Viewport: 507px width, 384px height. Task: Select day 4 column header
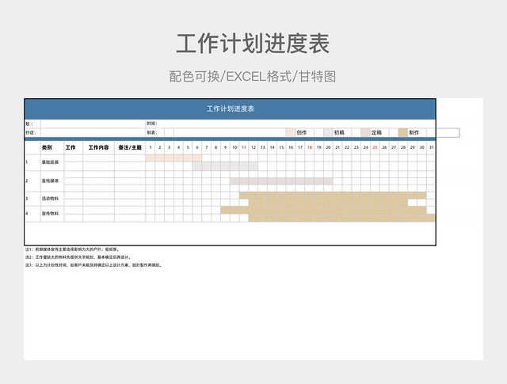pos(178,147)
